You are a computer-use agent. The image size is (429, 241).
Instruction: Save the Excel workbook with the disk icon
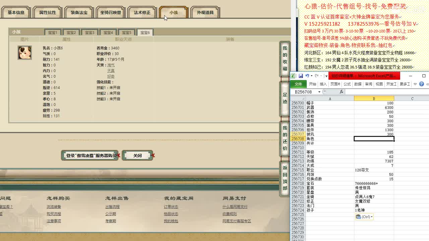301,76
